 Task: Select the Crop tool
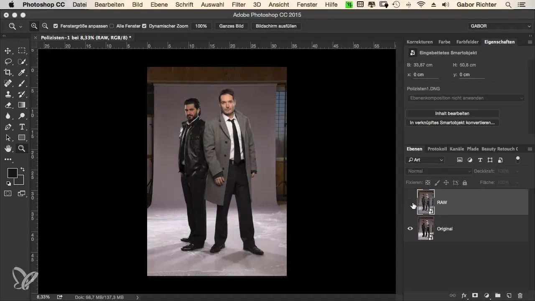[x=8, y=73]
